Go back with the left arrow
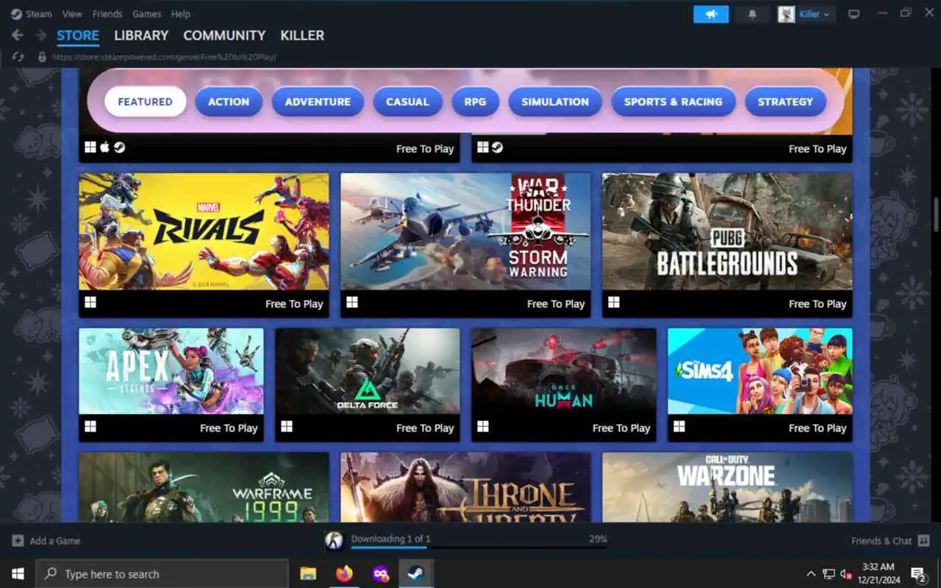The width and height of the screenshot is (941, 588). tap(17, 35)
